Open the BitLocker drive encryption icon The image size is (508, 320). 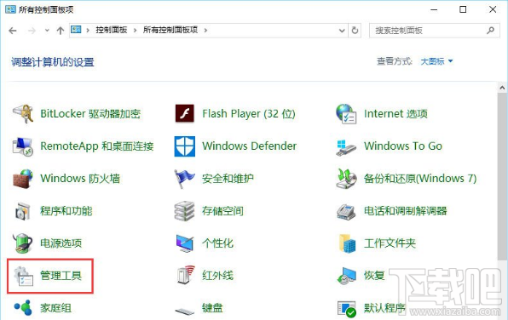[23, 113]
